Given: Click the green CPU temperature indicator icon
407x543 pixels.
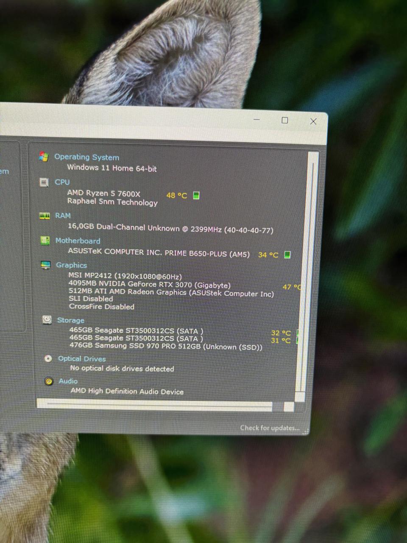Looking at the screenshot, I should click(196, 195).
